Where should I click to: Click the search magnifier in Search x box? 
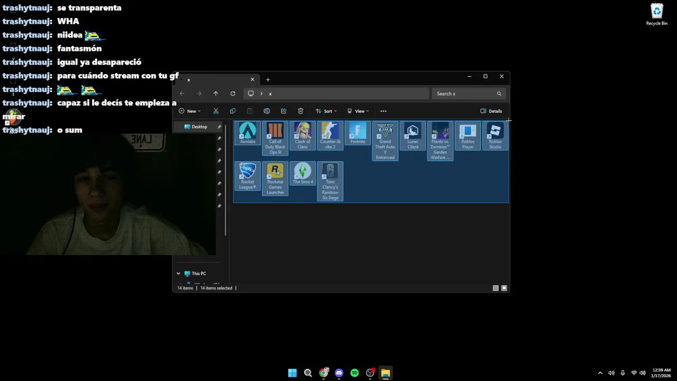[x=499, y=94]
